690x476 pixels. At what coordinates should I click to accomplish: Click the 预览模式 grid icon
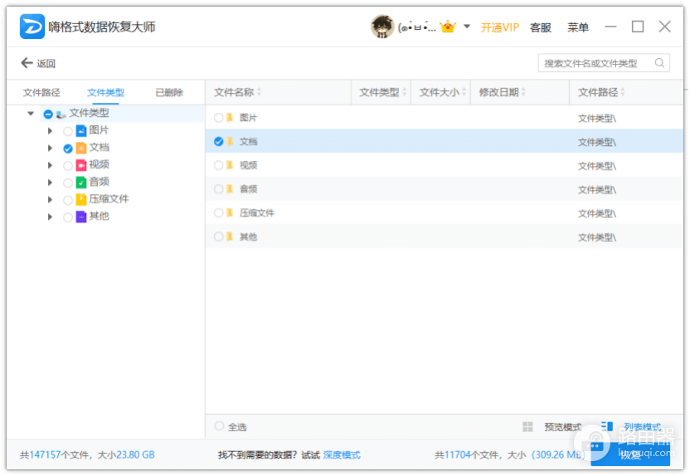527,427
